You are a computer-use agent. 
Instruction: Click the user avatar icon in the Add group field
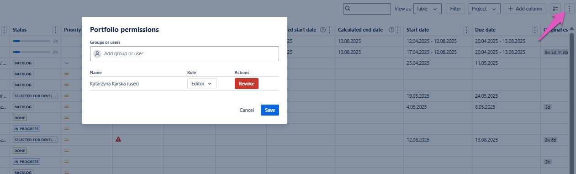pos(97,53)
